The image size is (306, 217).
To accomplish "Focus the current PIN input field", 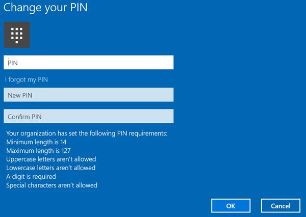I will pyautogui.click(x=88, y=63).
